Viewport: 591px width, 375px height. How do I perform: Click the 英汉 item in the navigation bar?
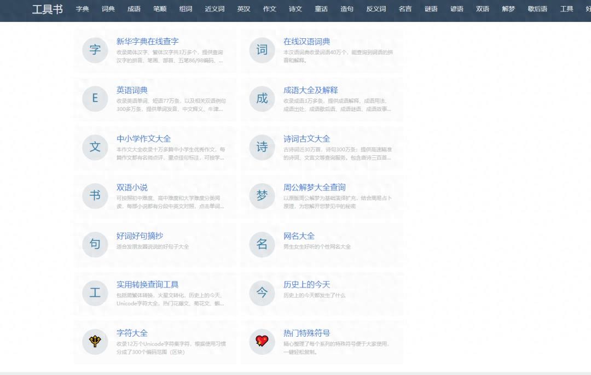pos(244,9)
